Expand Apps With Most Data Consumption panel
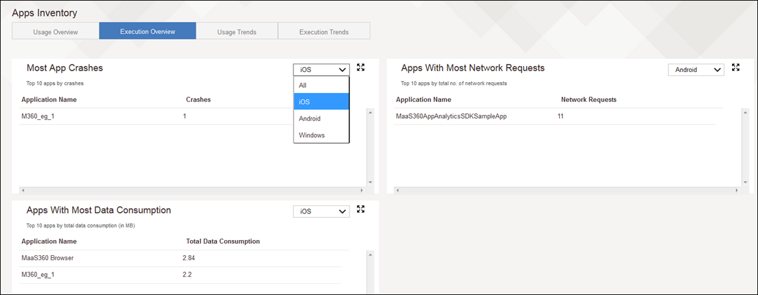 tap(360, 209)
